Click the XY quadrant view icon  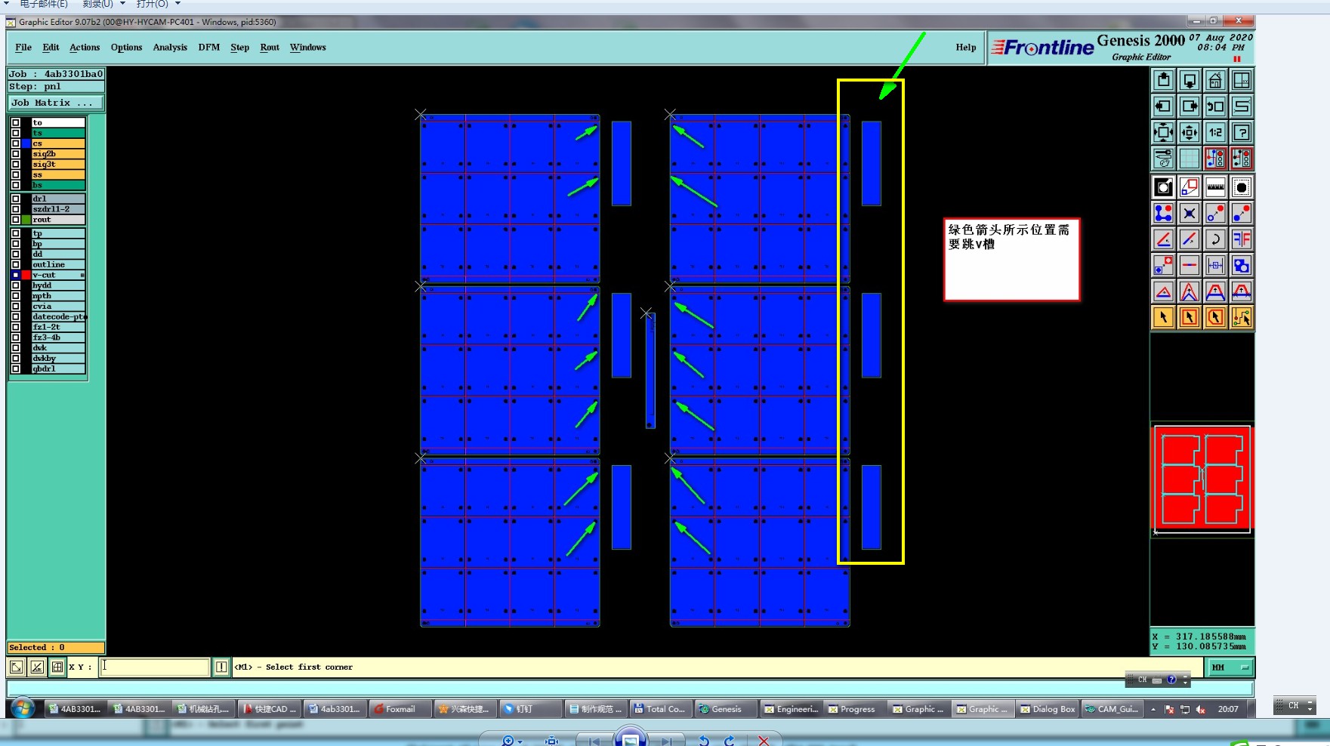(1242, 81)
